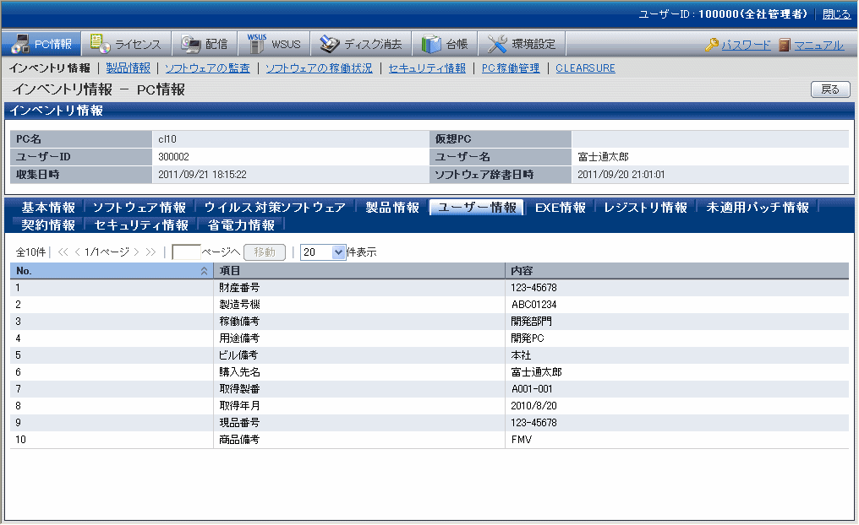Click the 移動 page jump button
Viewport: 859px width, 525px height.
[x=264, y=252]
